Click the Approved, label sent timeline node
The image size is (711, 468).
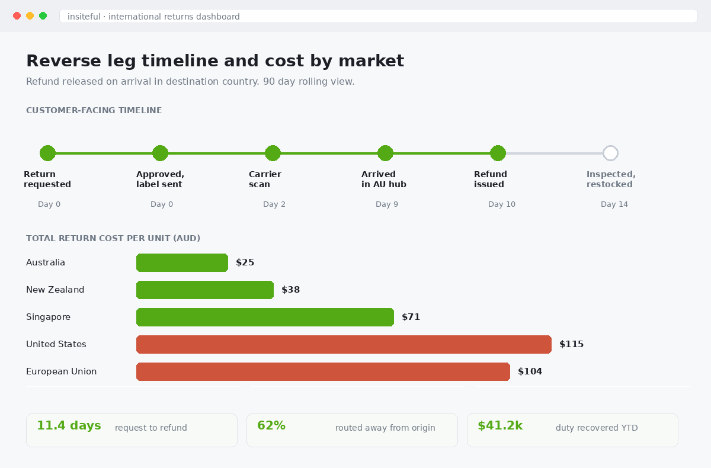(x=160, y=153)
